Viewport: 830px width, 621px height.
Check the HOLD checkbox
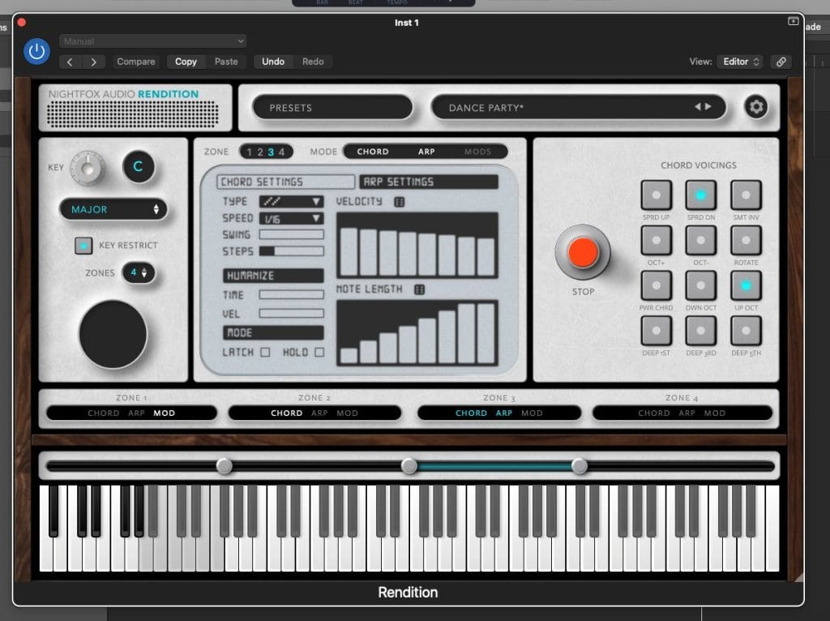pyautogui.click(x=319, y=352)
